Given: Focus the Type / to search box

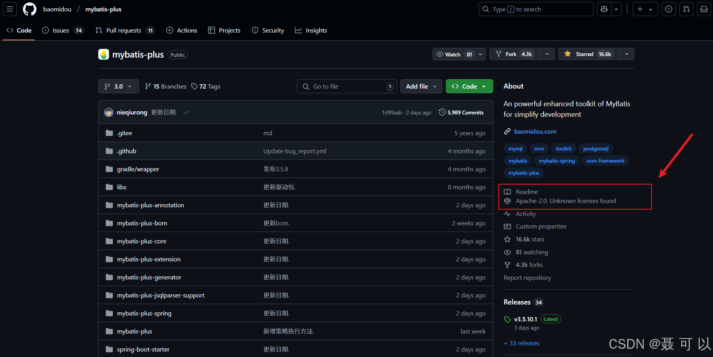Looking at the screenshot, I should pos(536,9).
